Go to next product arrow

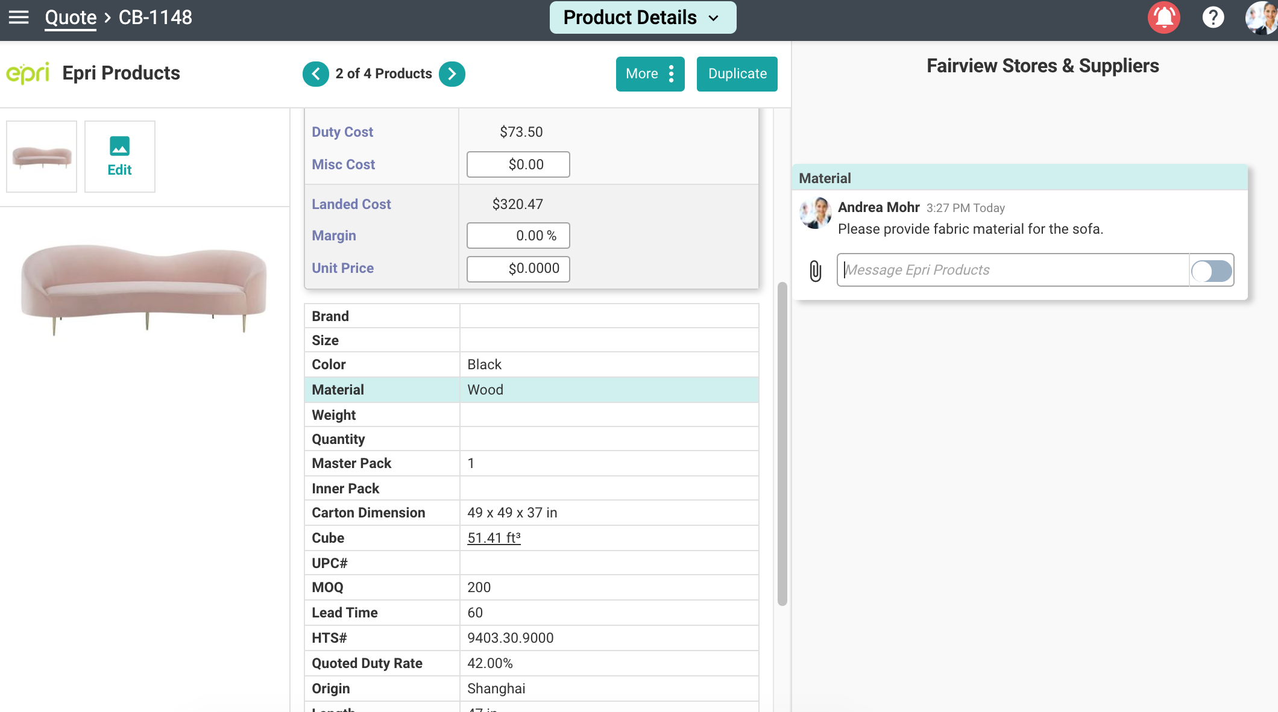pos(452,74)
